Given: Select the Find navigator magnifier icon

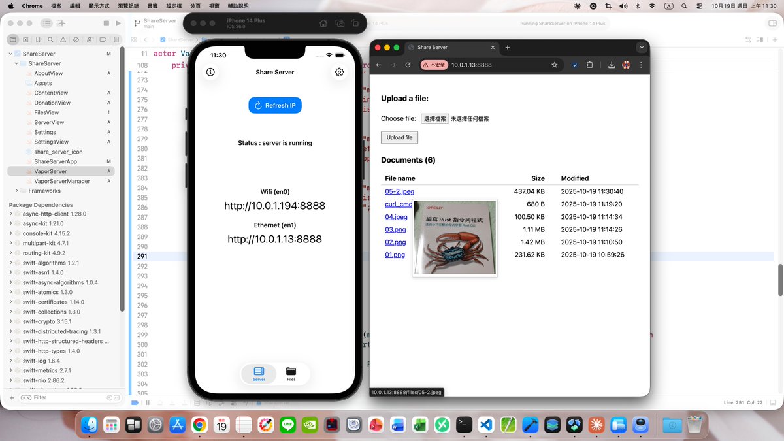Looking at the screenshot, I should [51, 40].
